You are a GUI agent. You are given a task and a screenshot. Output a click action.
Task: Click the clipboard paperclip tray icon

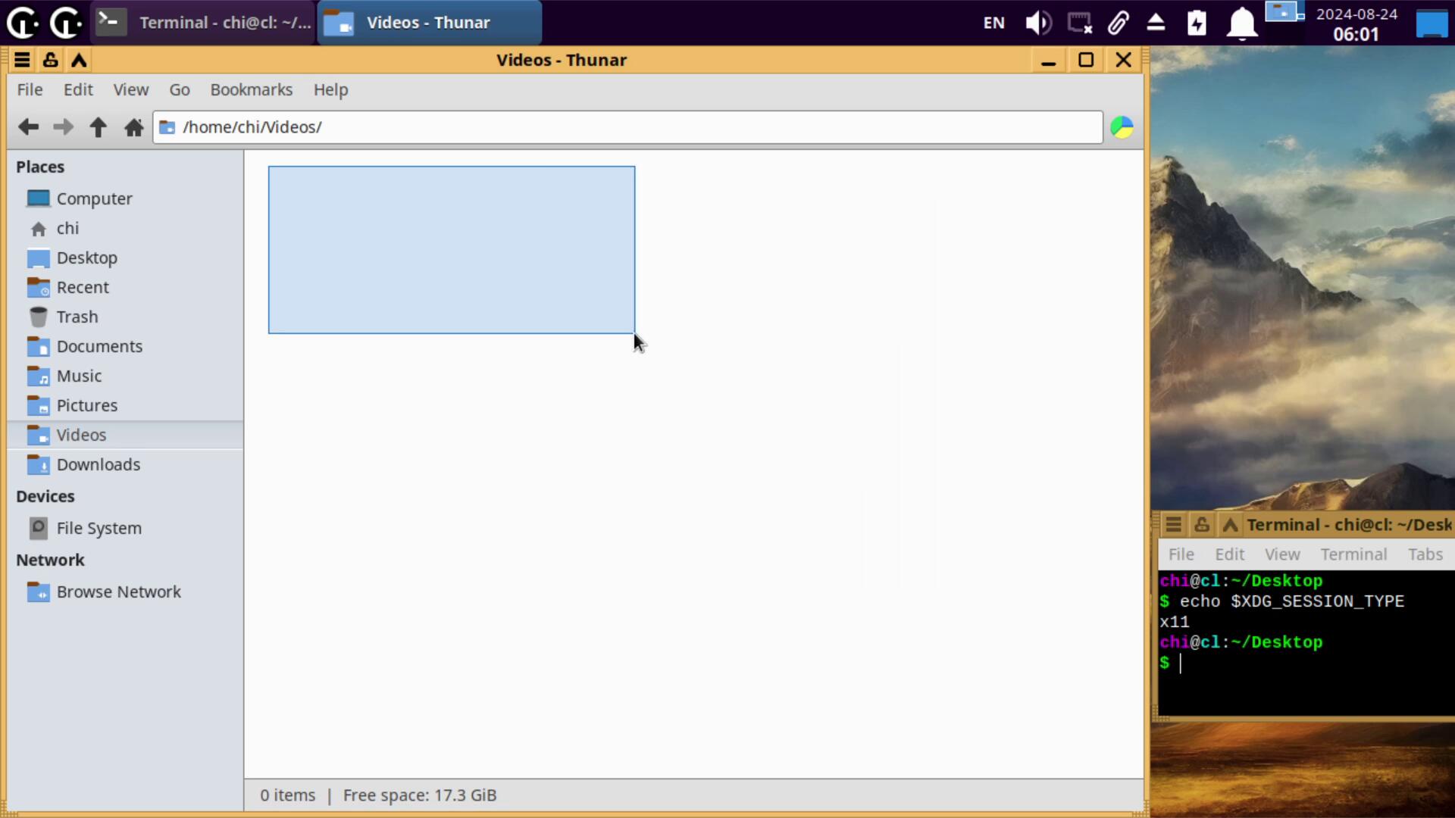pyautogui.click(x=1119, y=23)
